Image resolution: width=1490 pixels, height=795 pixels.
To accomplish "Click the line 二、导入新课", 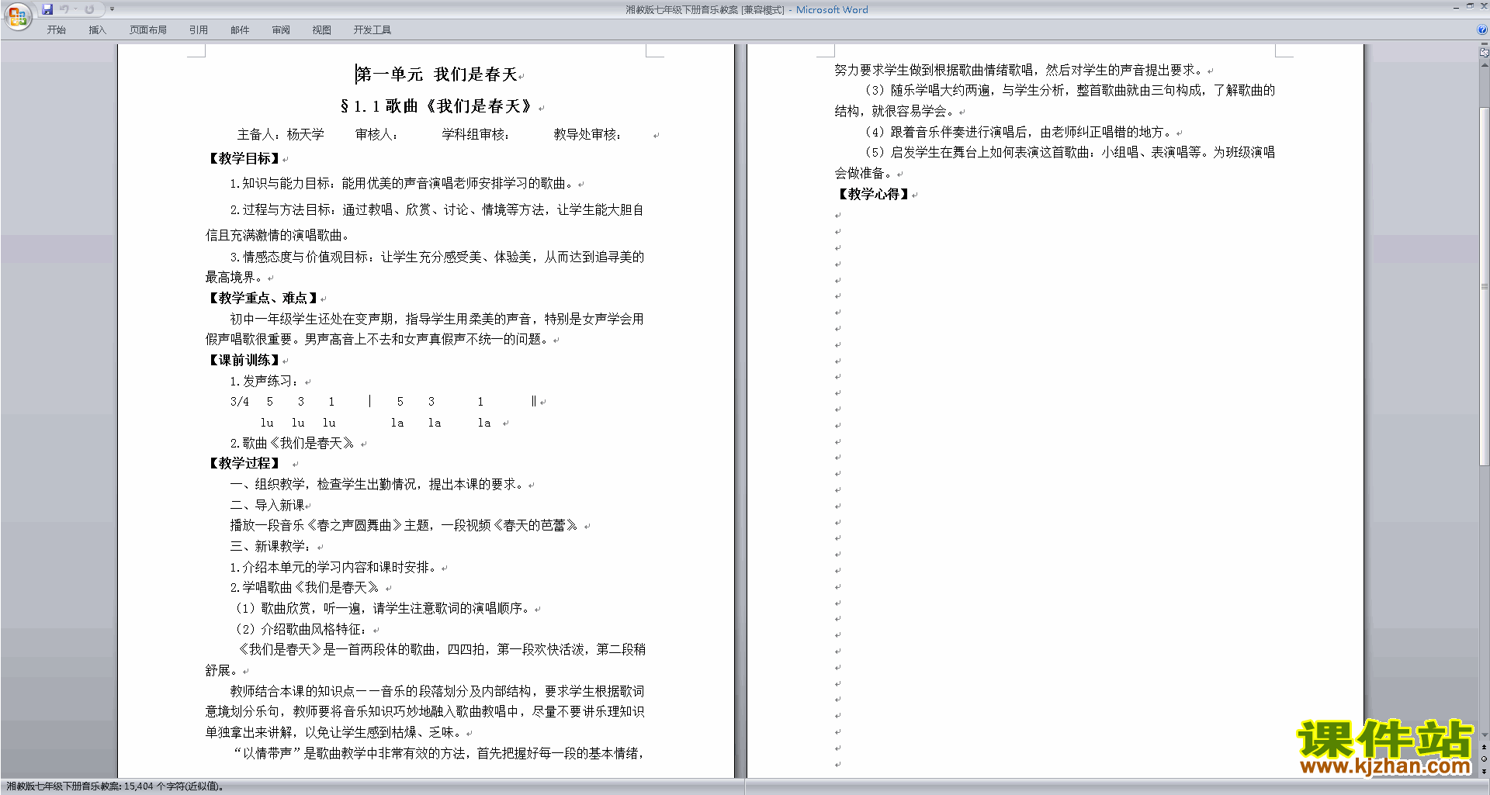I will [268, 505].
